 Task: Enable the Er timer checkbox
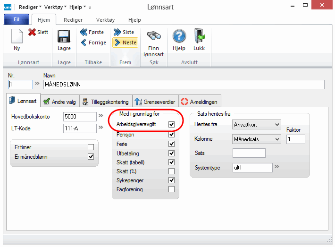tap(91, 147)
